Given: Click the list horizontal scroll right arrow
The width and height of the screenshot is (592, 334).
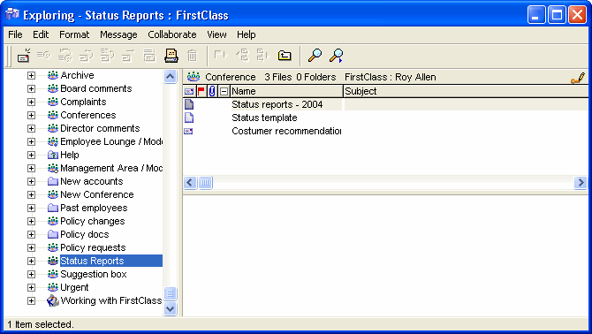Looking at the screenshot, I should point(581,183).
